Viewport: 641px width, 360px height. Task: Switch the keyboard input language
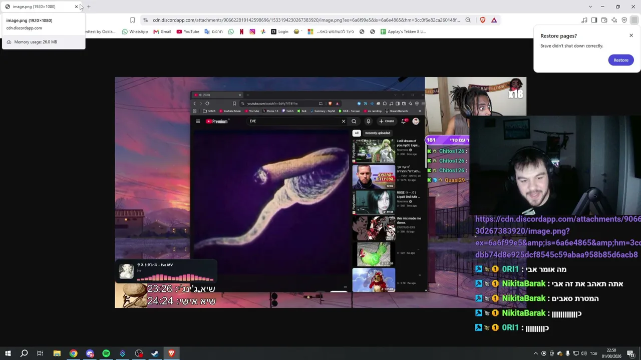click(594, 353)
